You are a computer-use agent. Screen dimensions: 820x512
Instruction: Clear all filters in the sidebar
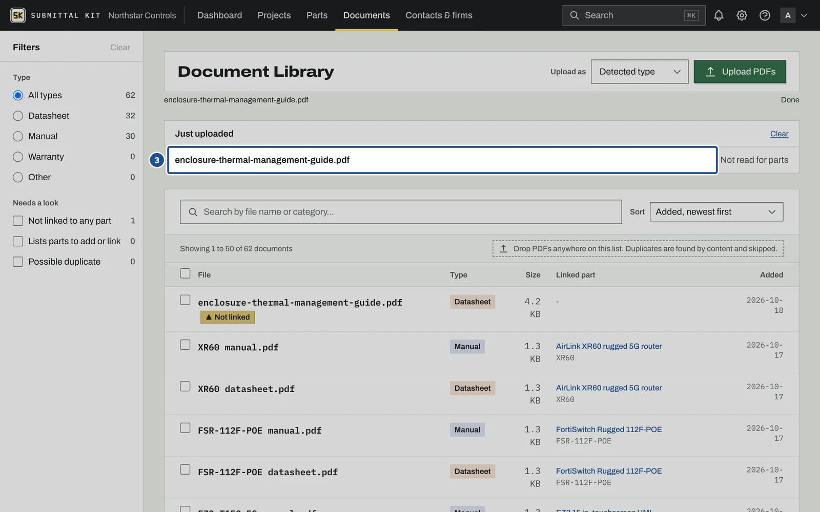tap(120, 47)
